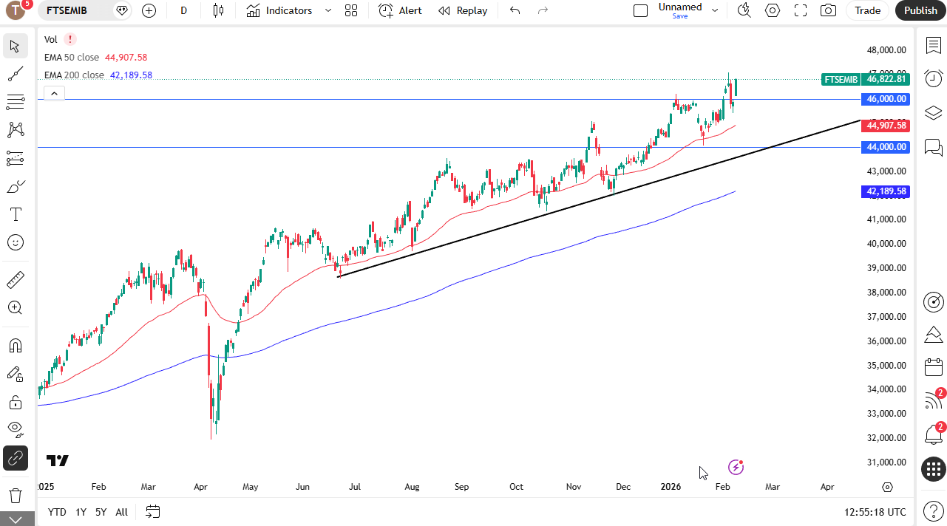Hide all drawings eye icon

(15, 430)
